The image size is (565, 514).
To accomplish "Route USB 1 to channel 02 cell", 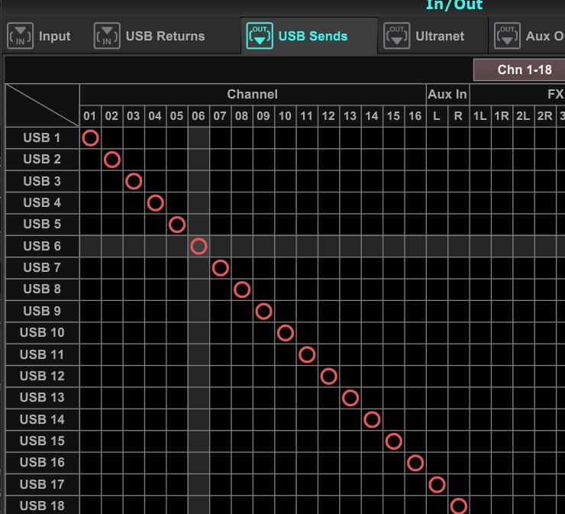I will click(112, 137).
